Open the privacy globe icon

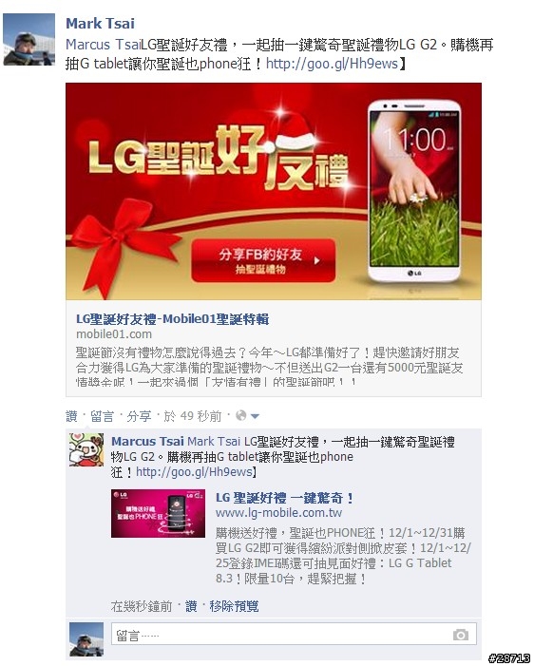241,415
